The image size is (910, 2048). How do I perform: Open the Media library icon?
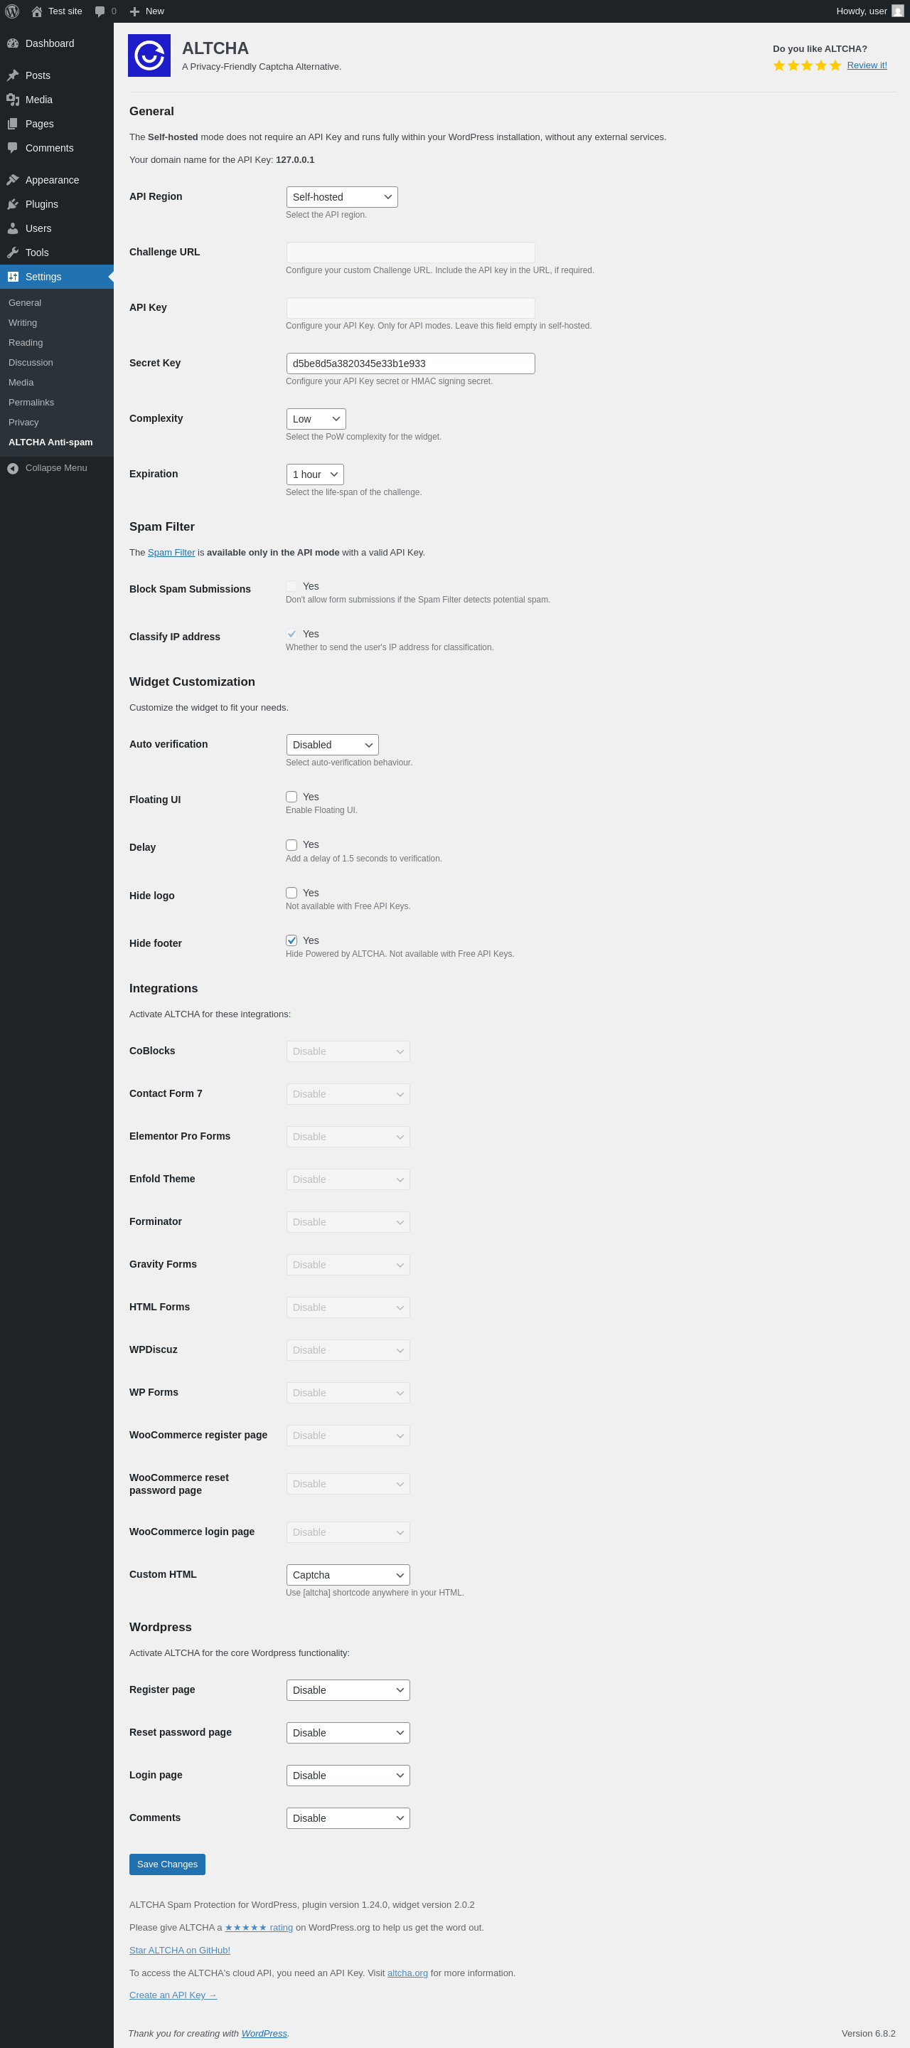pyautogui.click(x=13, y=100)
